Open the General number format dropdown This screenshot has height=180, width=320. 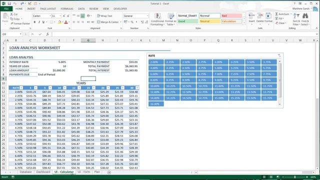[147, 16]
